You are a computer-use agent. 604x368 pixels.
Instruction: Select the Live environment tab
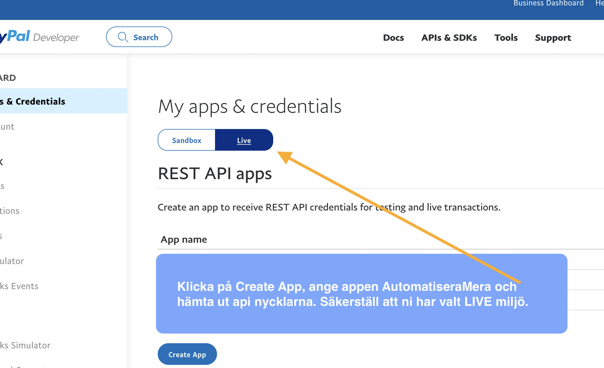click(x=244, y=140)
